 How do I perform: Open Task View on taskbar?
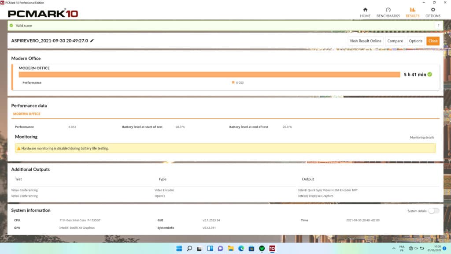(x=200, y=248)
